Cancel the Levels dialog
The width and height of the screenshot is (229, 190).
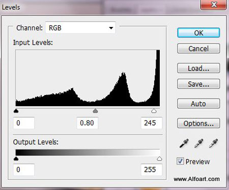point(198,49)
